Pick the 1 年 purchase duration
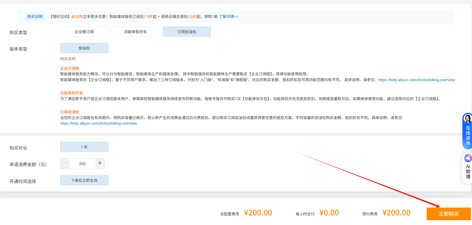The image size is (472, 225). [x=84, y=147]
